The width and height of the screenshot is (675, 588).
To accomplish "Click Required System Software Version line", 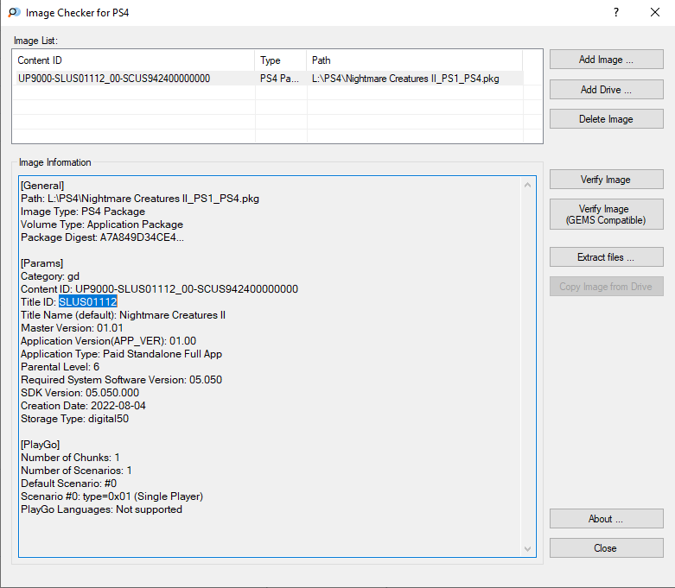I will tap(121, 380).
